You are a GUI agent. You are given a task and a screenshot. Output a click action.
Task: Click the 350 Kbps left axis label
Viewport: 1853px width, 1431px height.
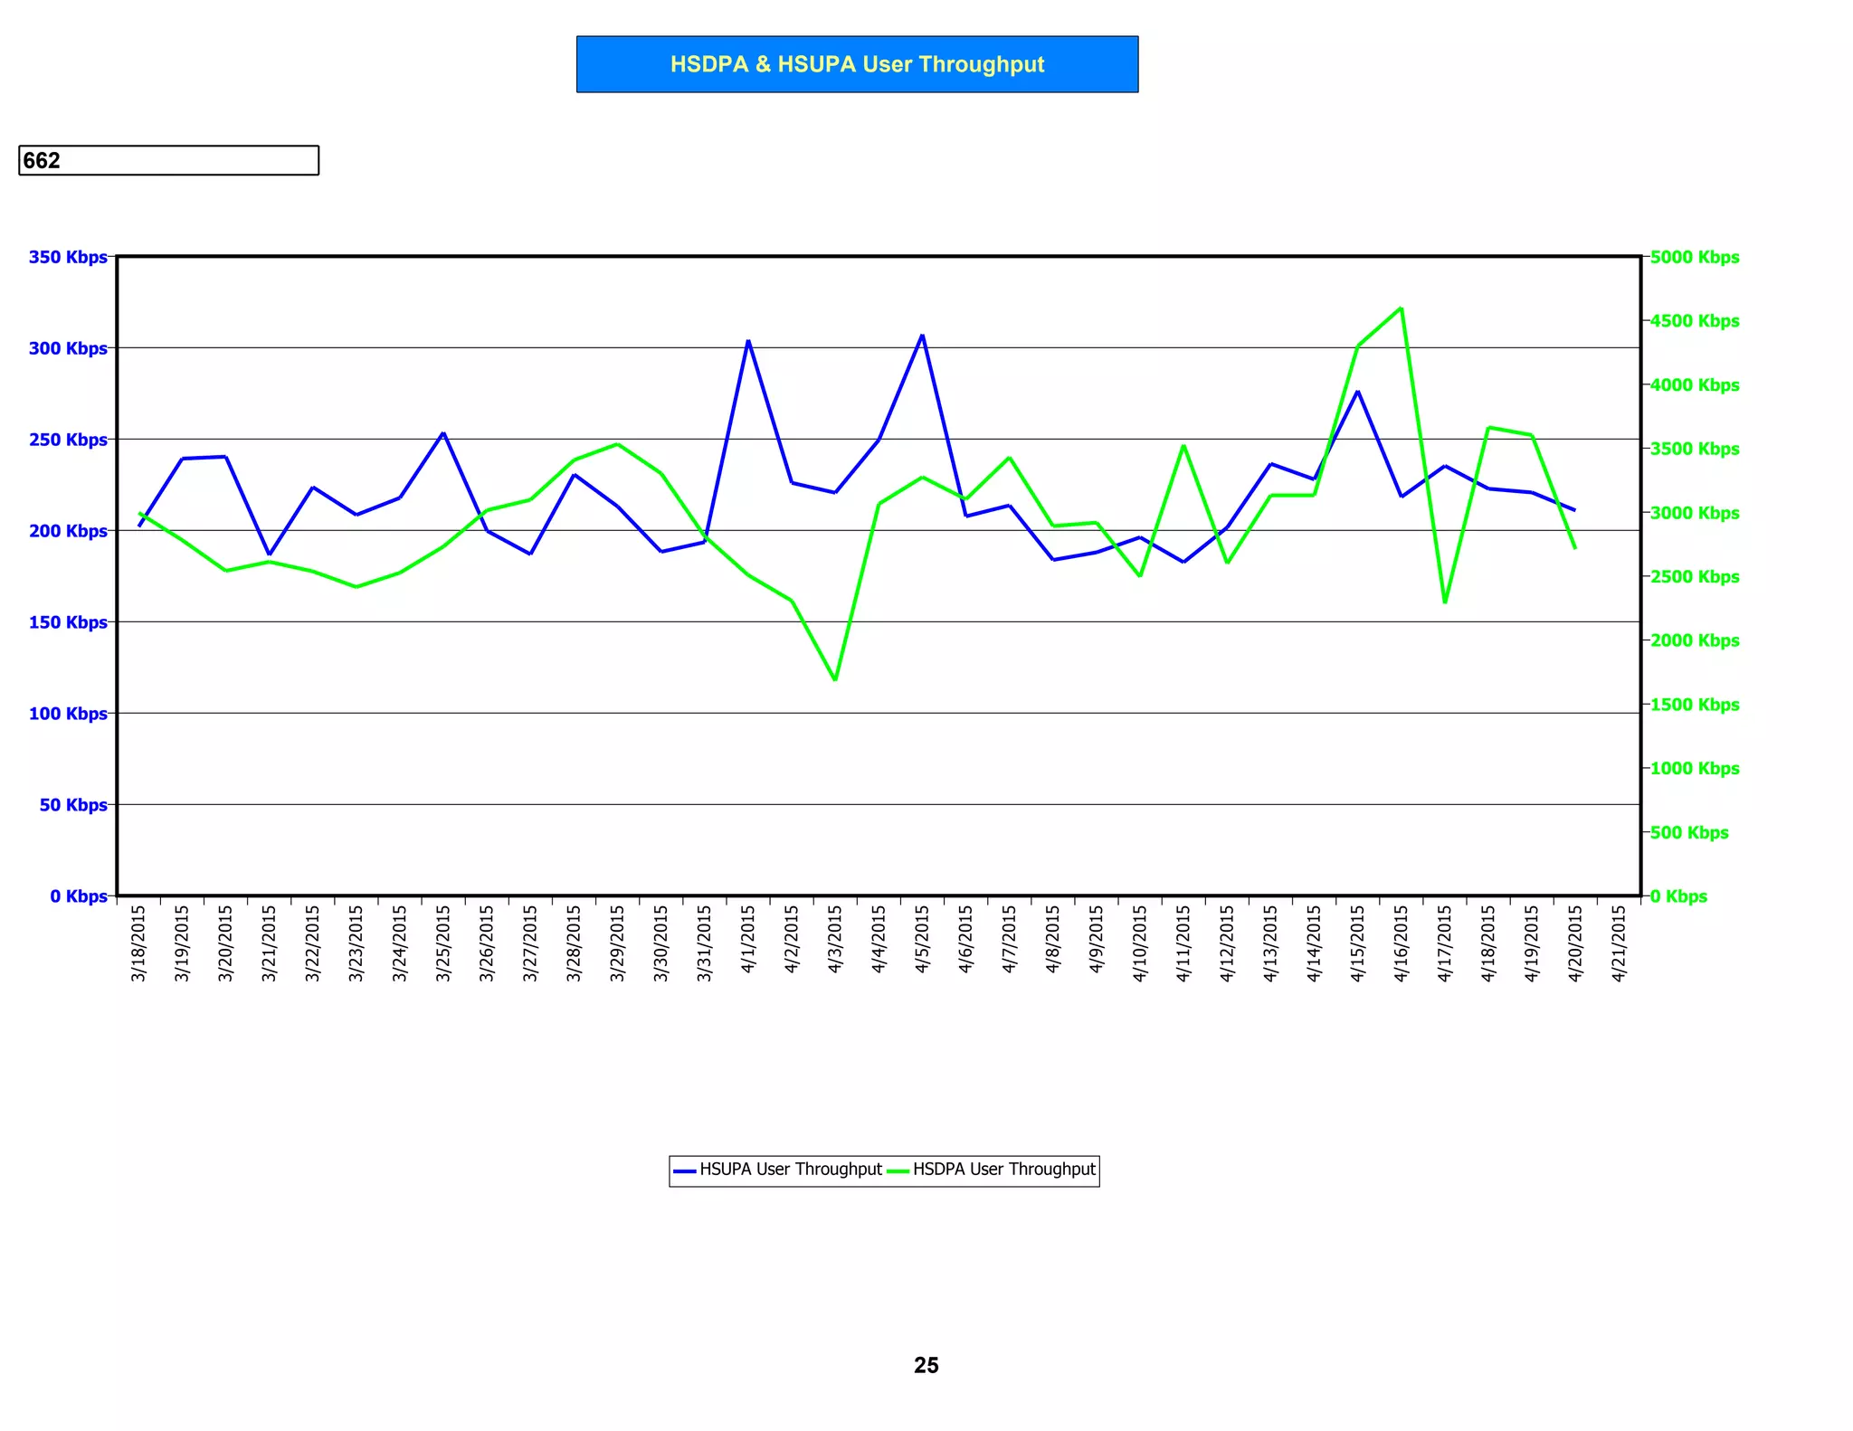coord(68,257)
